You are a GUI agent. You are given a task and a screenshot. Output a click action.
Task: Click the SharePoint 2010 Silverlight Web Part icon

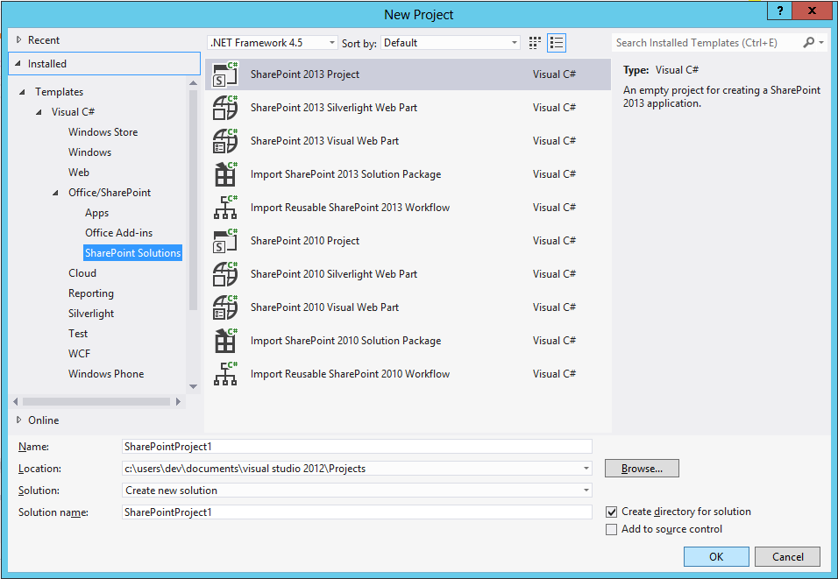[x=225, y=274]
